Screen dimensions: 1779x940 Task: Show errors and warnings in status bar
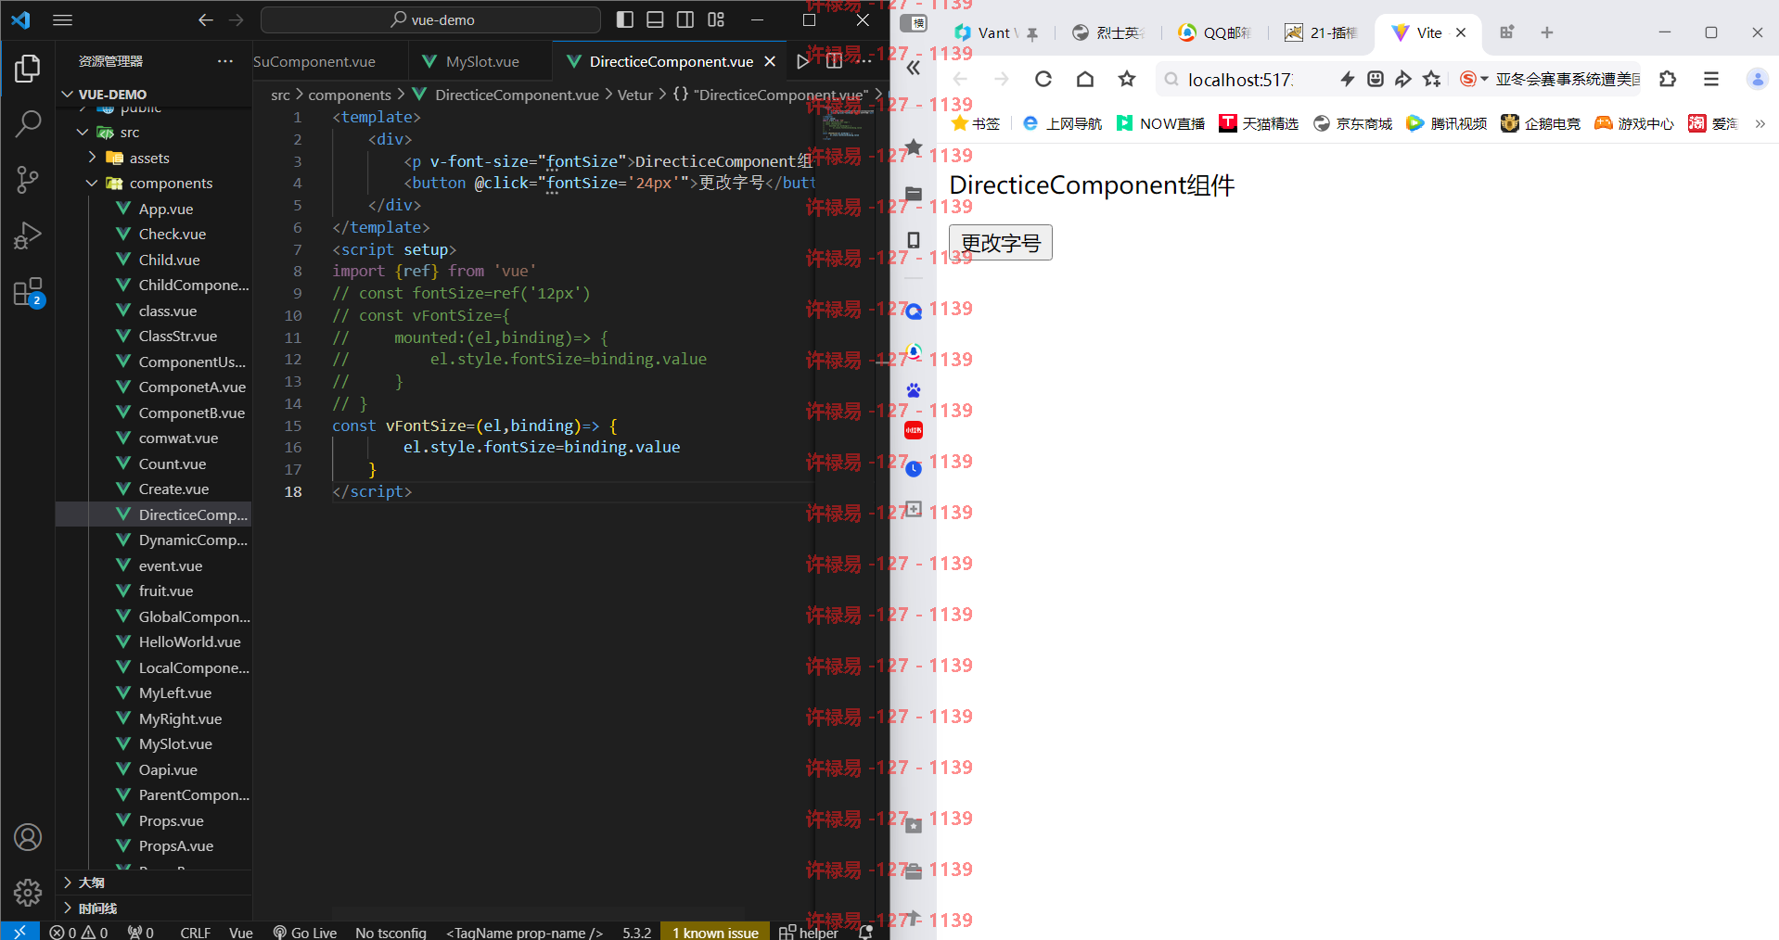79,933
